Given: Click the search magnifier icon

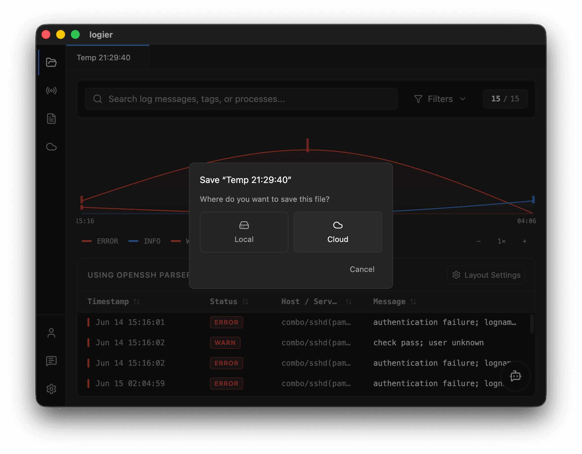Looking at the screenshot, I should pyautogui.click(x=98, y=99).
